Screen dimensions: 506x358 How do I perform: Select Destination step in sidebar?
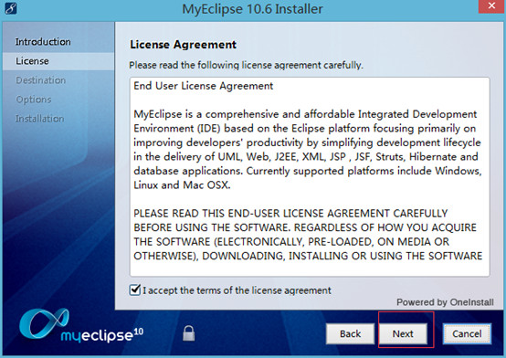coord(41,80)
